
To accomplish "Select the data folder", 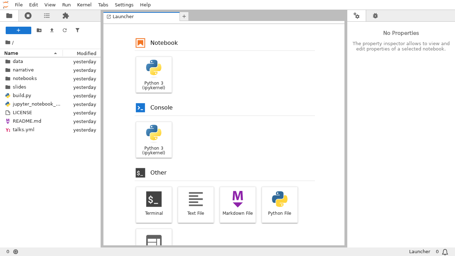I will click(50, 62).
